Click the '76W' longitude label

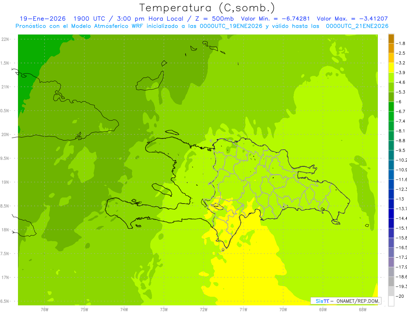(x=44, y=309)
